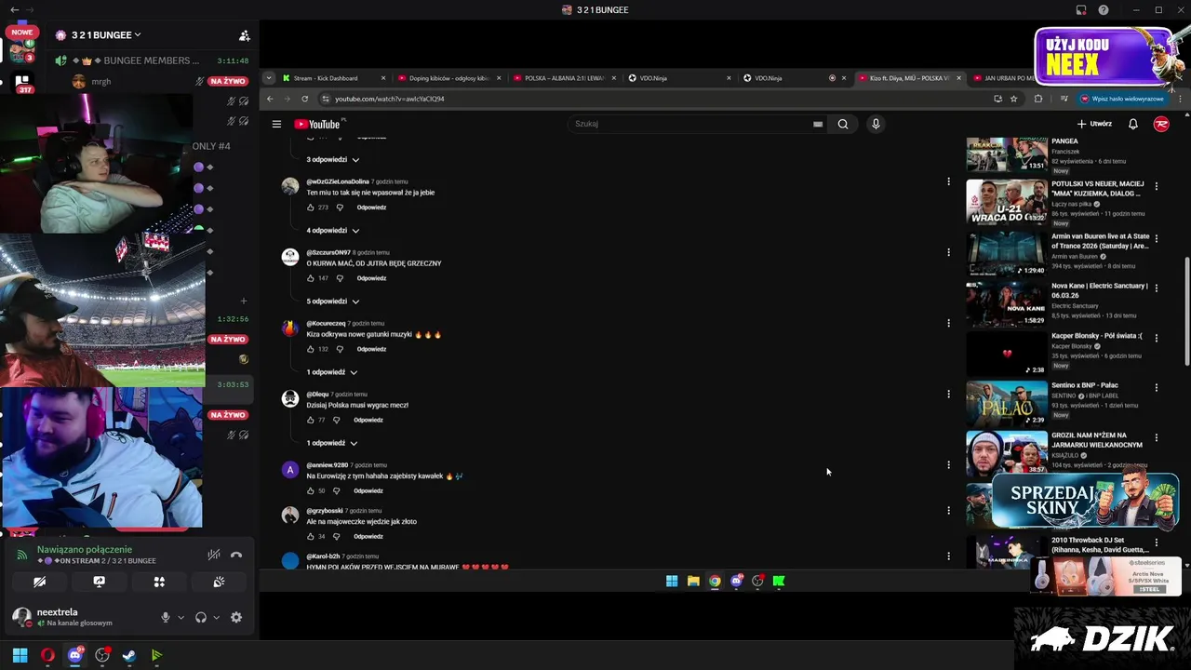Deafen with Discord headphones icon
The height and width of the screenshot is (670, 1191).
200,617
